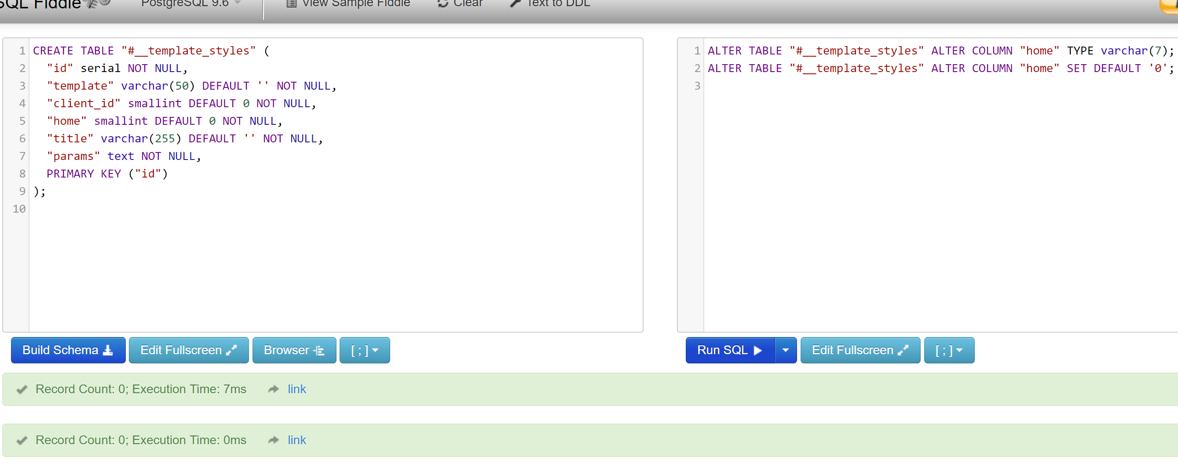Open the PostgreSQL 9.6 version dropdown
1178x464 pixels.
190,3
